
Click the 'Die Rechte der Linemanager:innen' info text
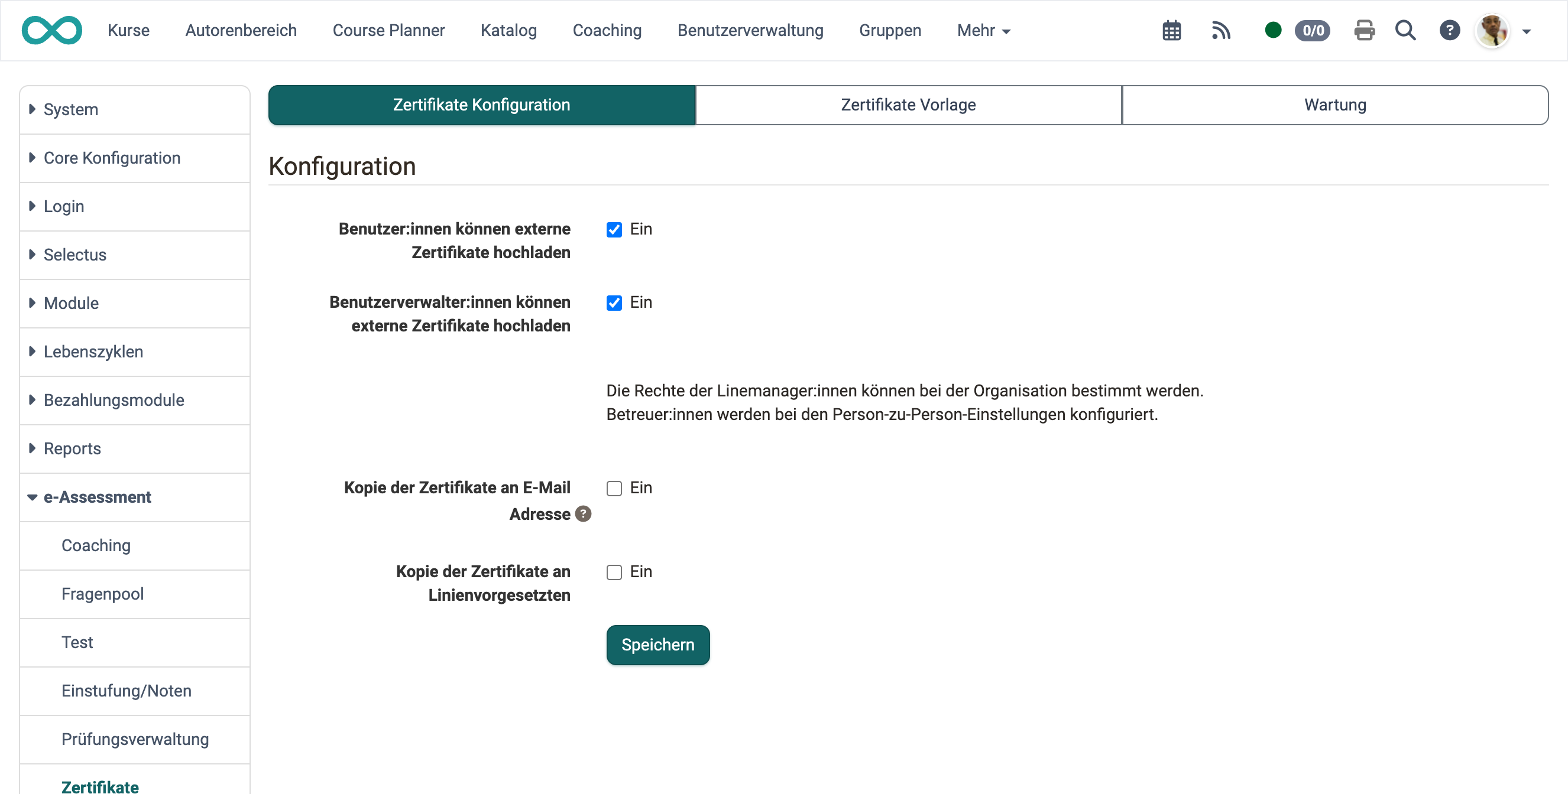905,402
